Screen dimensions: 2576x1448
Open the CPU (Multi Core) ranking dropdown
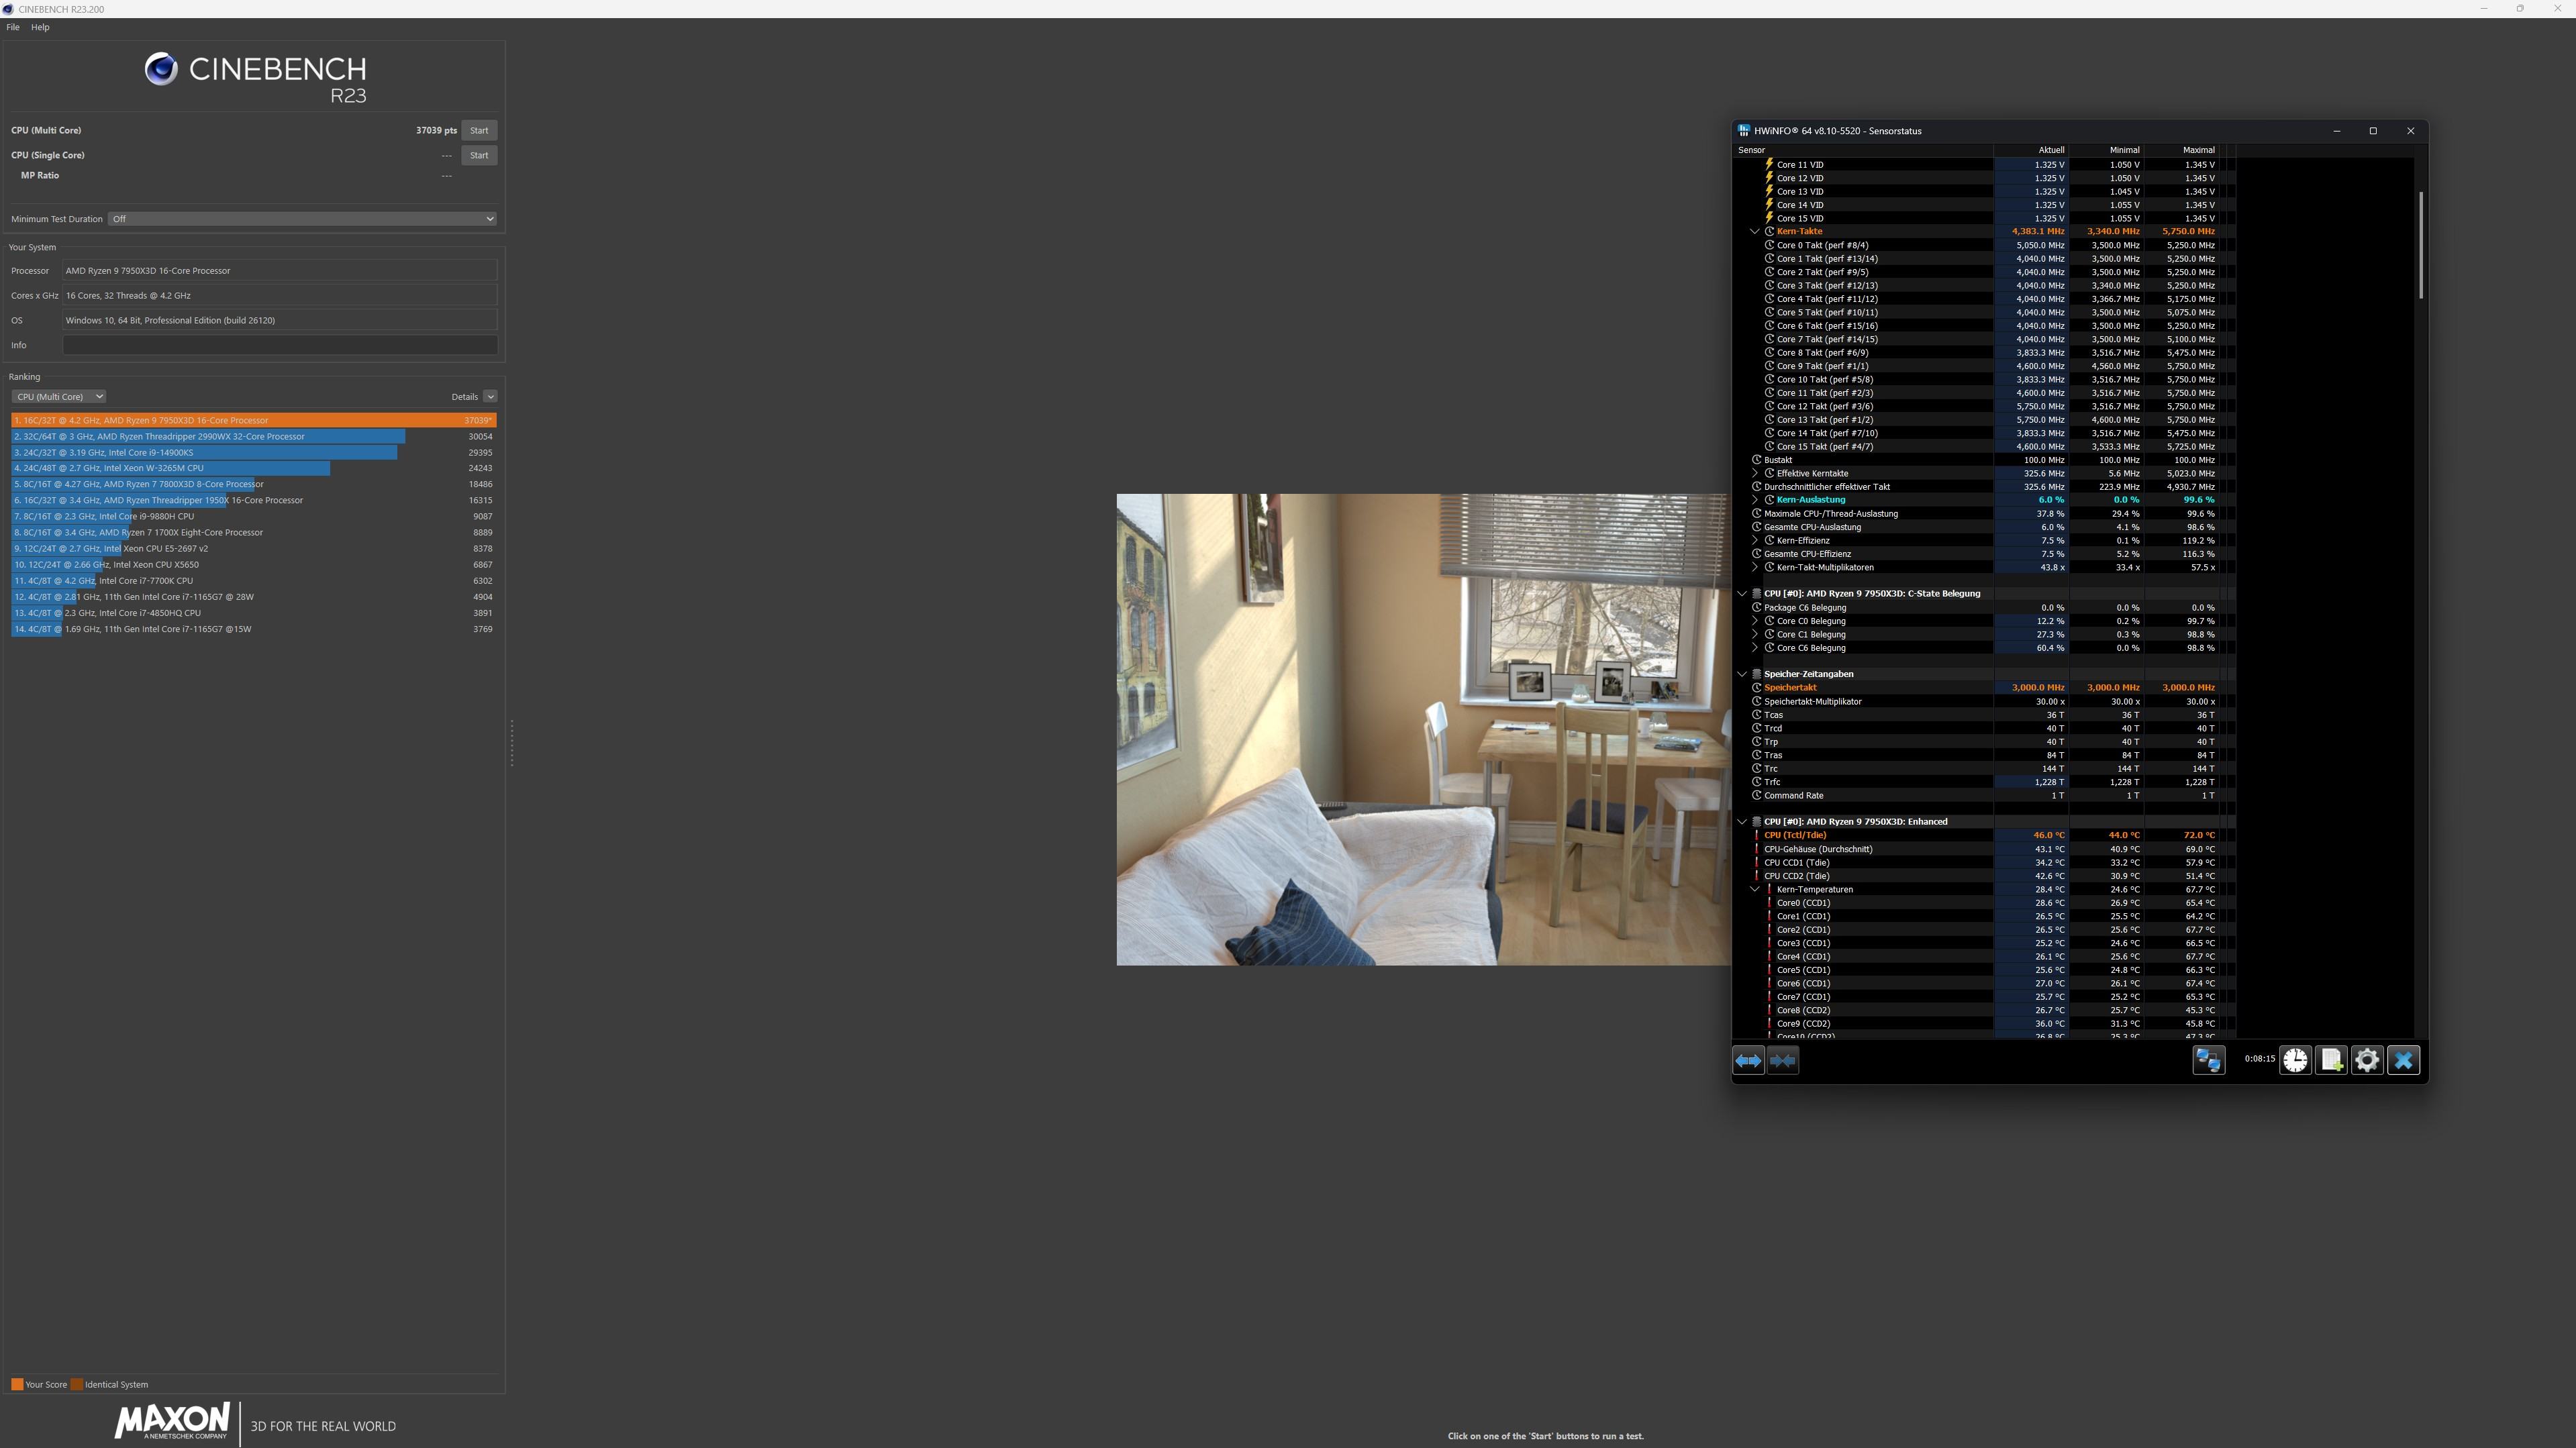coord(59,397)
